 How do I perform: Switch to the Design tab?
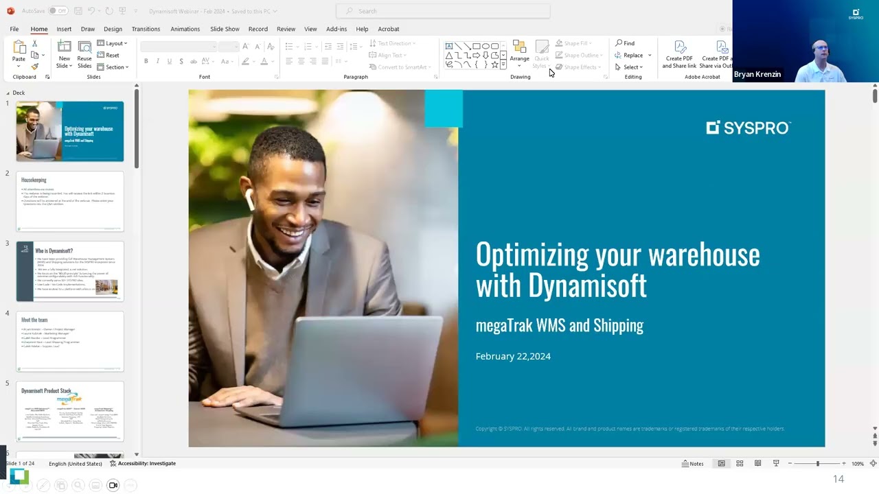point(113,29)
